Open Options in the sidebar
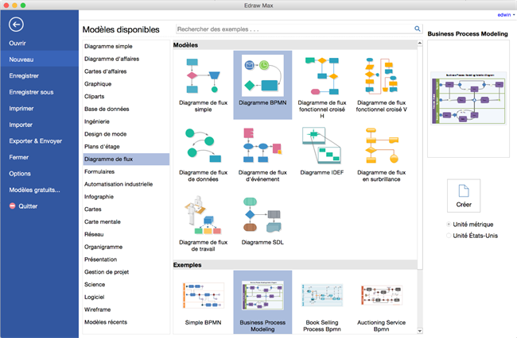 20,174
